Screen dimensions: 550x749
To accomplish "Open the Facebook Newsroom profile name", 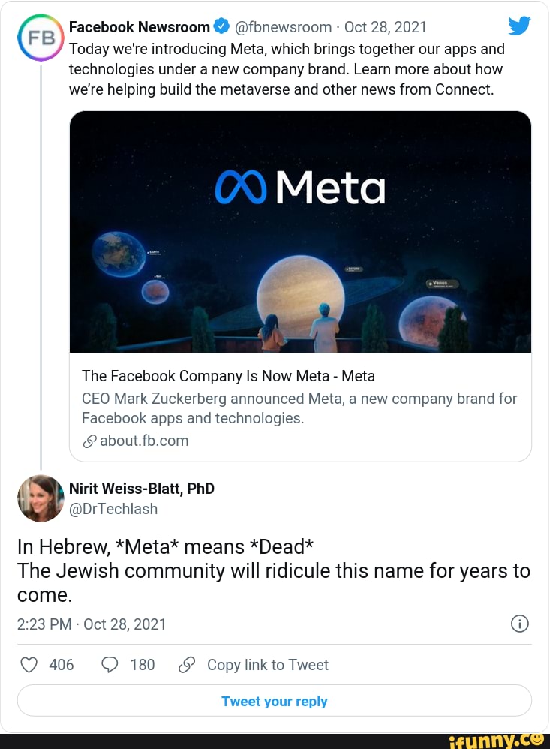I will (140, 27).
